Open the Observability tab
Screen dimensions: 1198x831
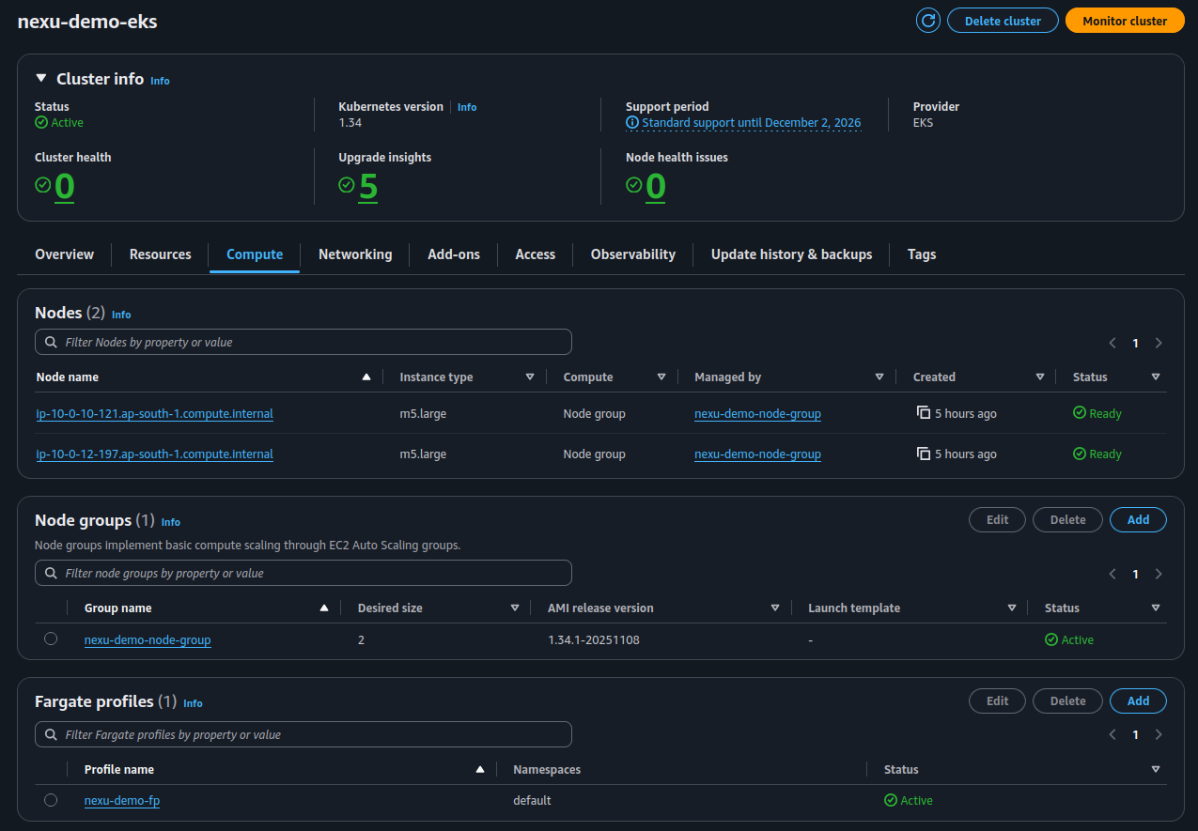632,254
